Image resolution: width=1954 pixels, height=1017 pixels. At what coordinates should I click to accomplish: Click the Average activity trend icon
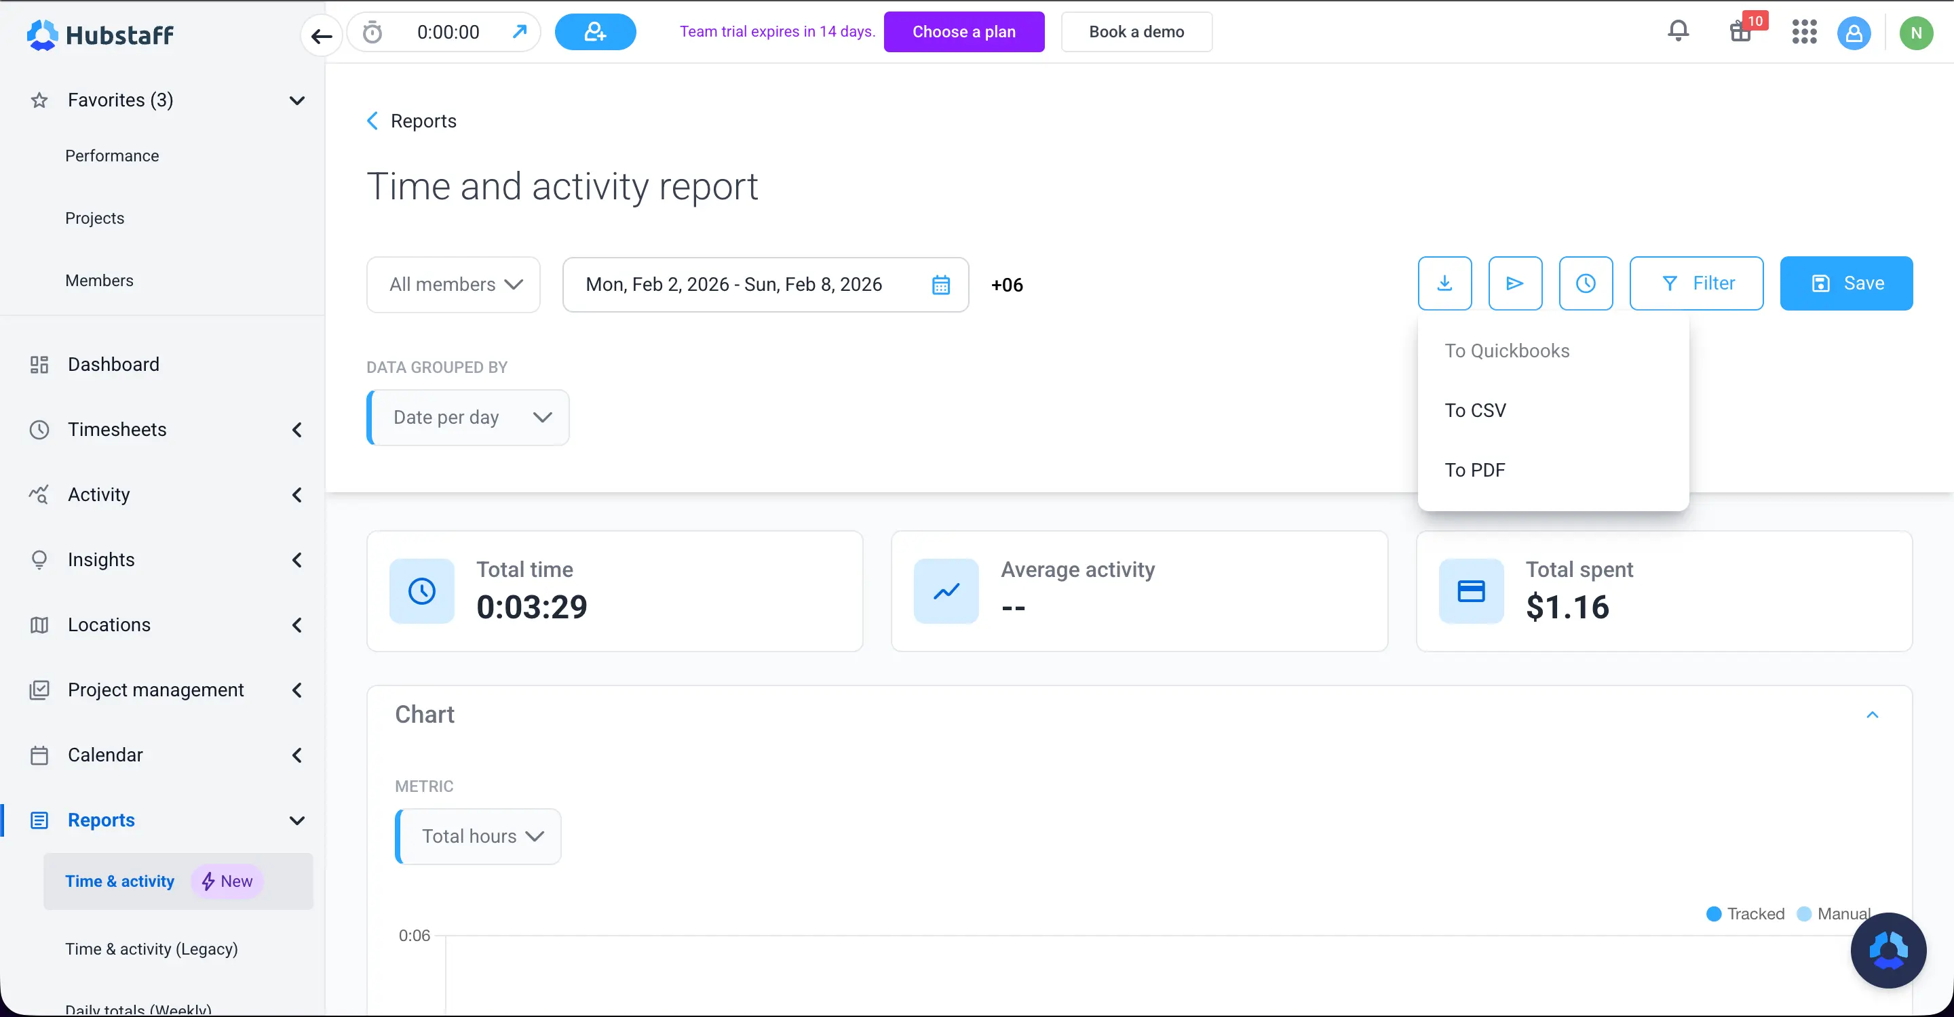coord(946,591)
